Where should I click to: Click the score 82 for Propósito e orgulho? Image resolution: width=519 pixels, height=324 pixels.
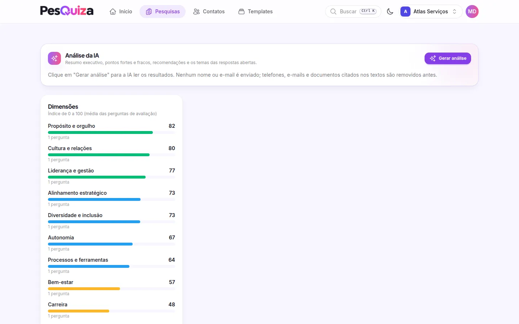[172, 126]
